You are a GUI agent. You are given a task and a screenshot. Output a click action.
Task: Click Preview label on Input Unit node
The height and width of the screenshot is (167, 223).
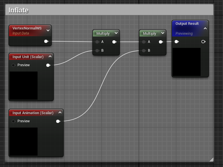(24, 65)
